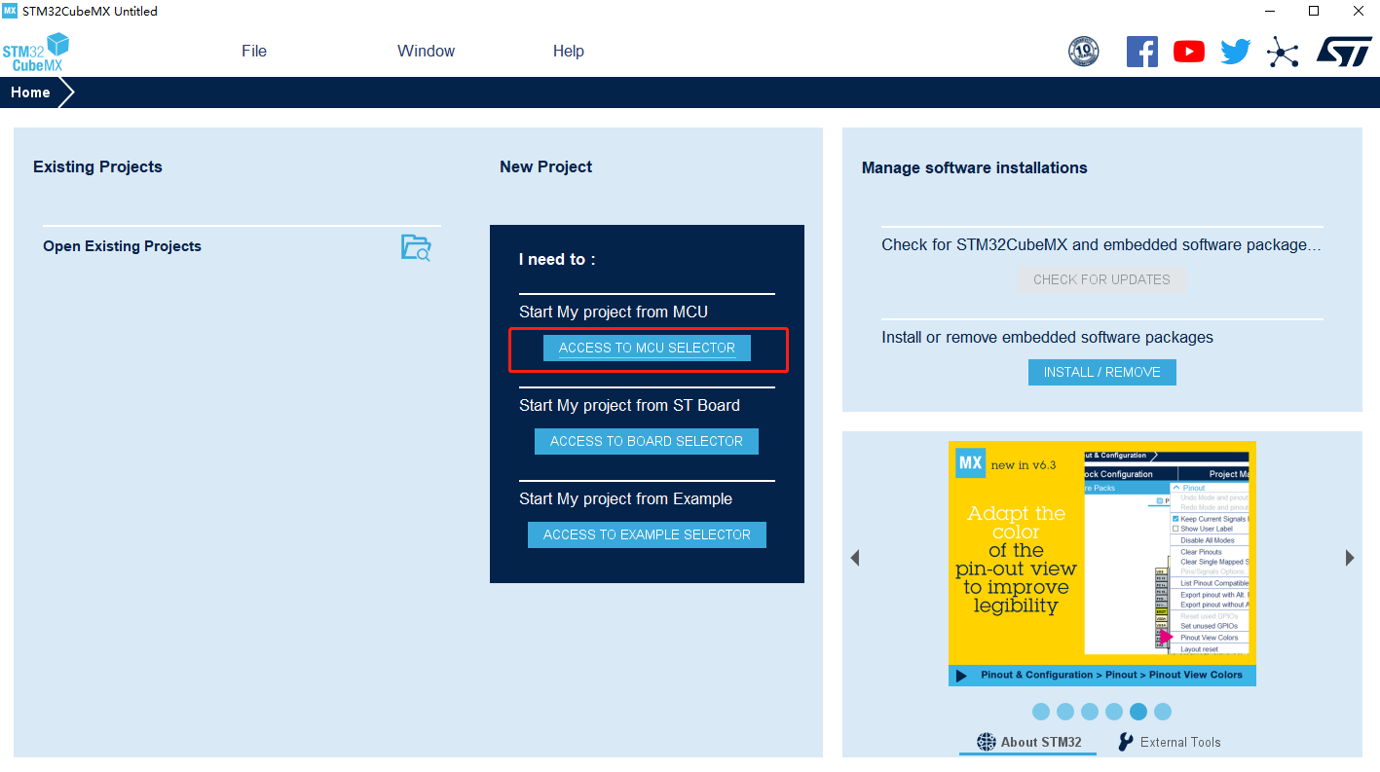
Task: Select the second carousel dot
Action: (x=1065, y=712)
